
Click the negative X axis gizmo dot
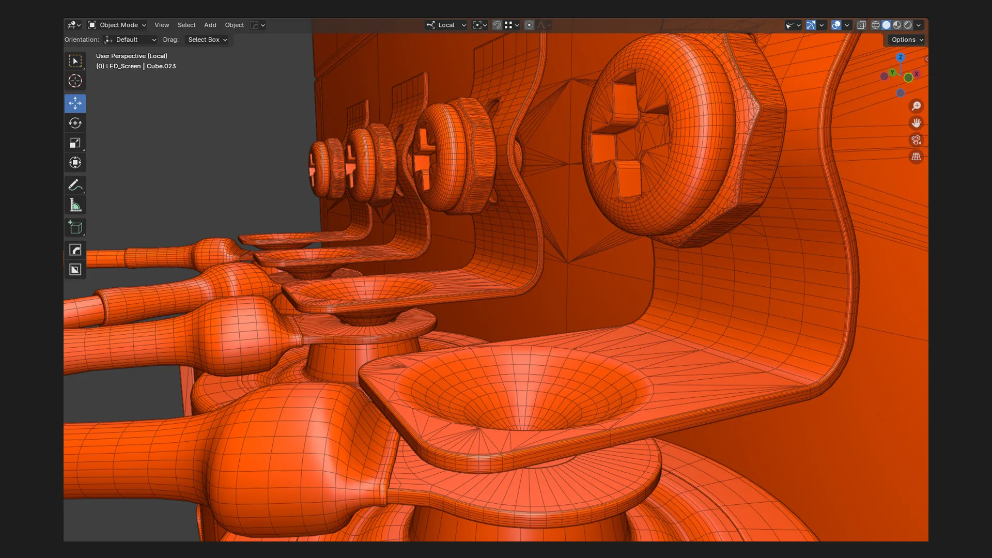tap(884, 76)
